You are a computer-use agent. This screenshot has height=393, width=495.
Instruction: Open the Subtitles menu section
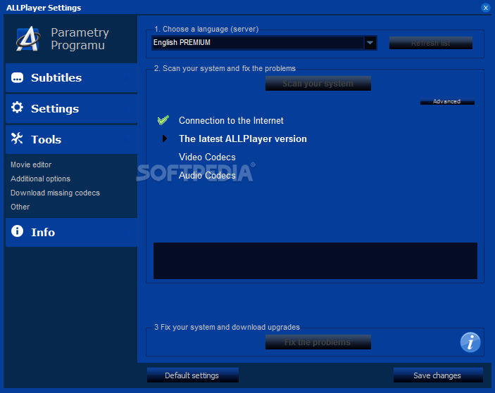coord(71,78)
